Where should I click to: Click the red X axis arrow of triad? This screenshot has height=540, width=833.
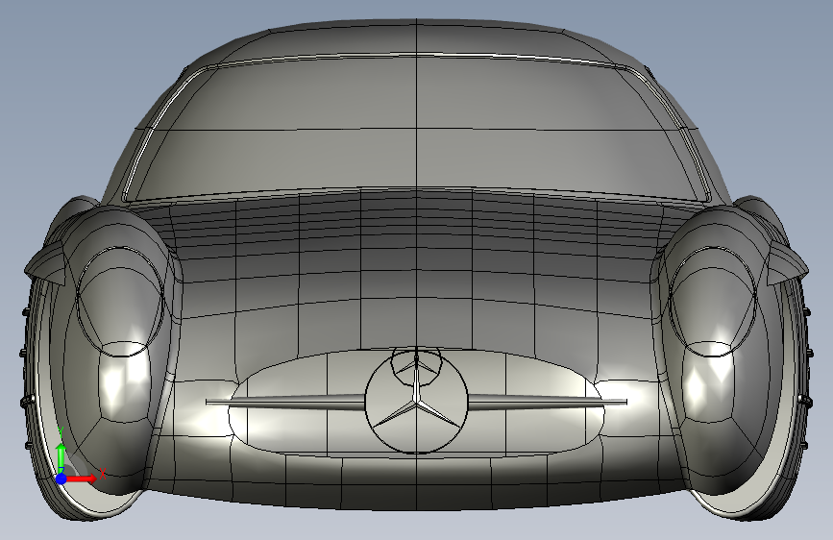pyautogui.click(x=83, y=479)
